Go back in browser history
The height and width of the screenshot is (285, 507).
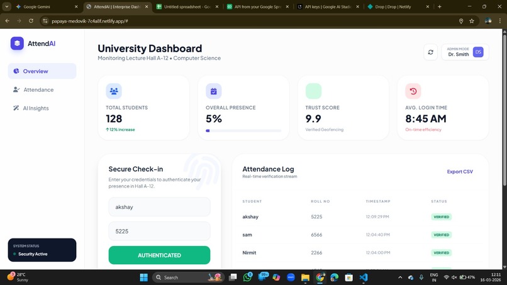tap(8, 21)
